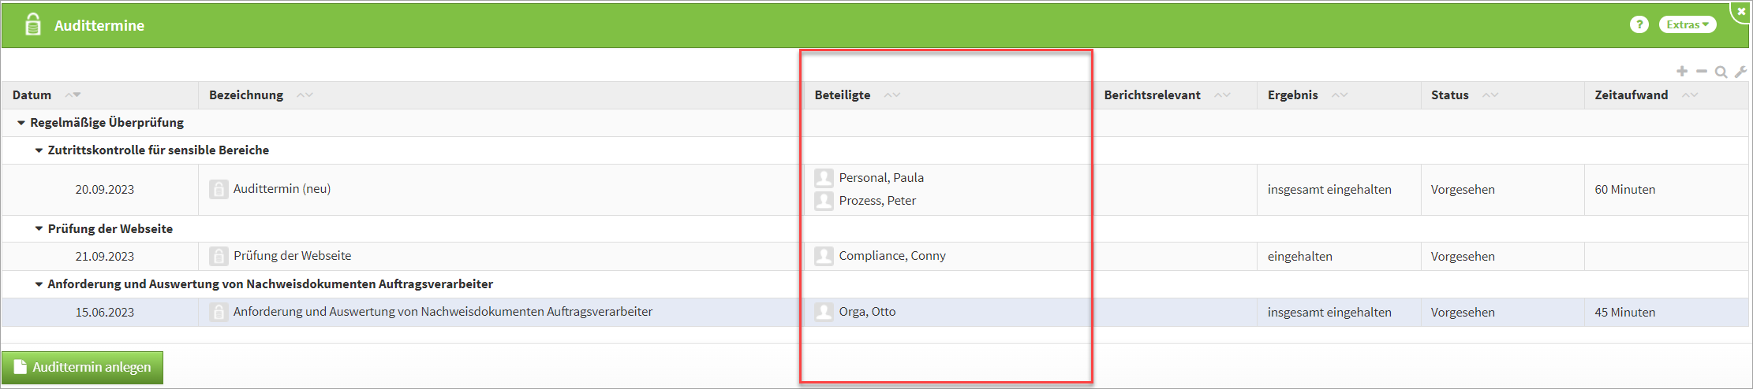Collapse the Prüfung der Webseite group
The image size is (1753, 389).
[x=39, y=229]
